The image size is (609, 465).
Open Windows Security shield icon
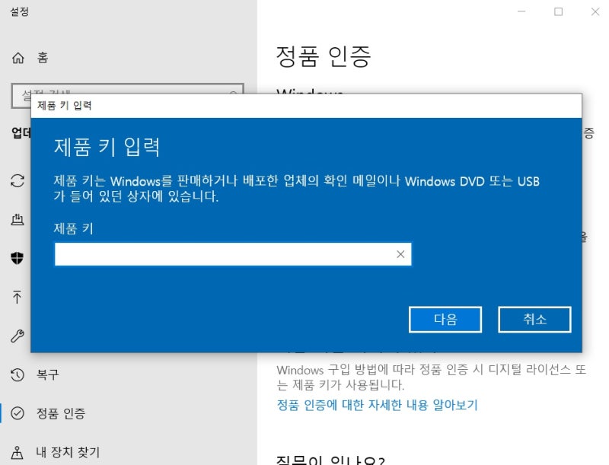tap(17, 258)
